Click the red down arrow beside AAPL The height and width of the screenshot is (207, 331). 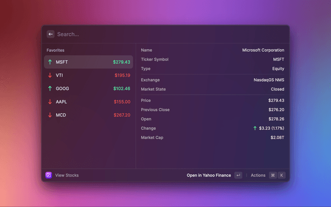pyautogui.click(x=50, y=102)
